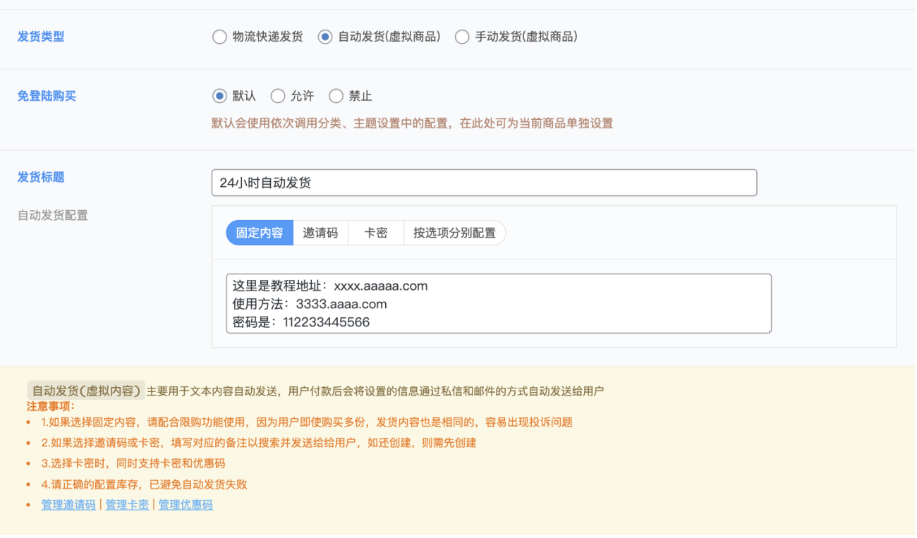The width and height of the screenshot is (917, 538).
Task: Open the 邀请码 tab
Action: click(320, 233)
